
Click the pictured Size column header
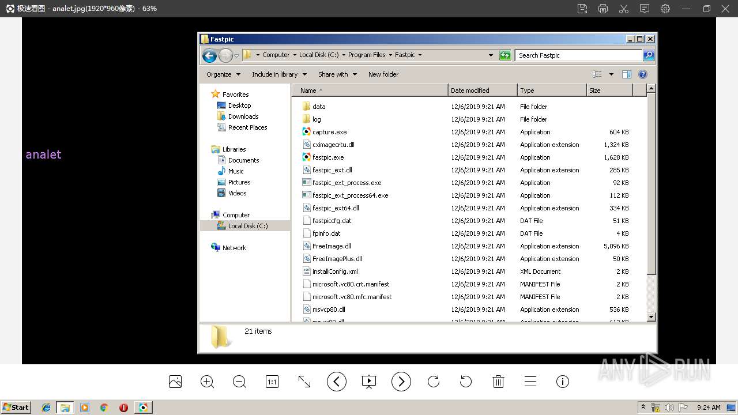click(609, 90)
